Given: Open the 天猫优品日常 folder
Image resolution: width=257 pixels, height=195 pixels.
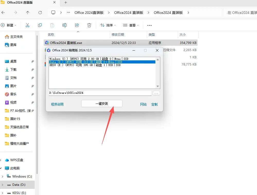Looking at the screenshot, I should pyautogui.click(x=17, y=127).
